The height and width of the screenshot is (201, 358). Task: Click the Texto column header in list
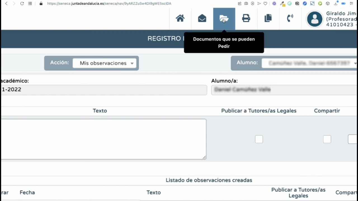(x=154, y=192)
